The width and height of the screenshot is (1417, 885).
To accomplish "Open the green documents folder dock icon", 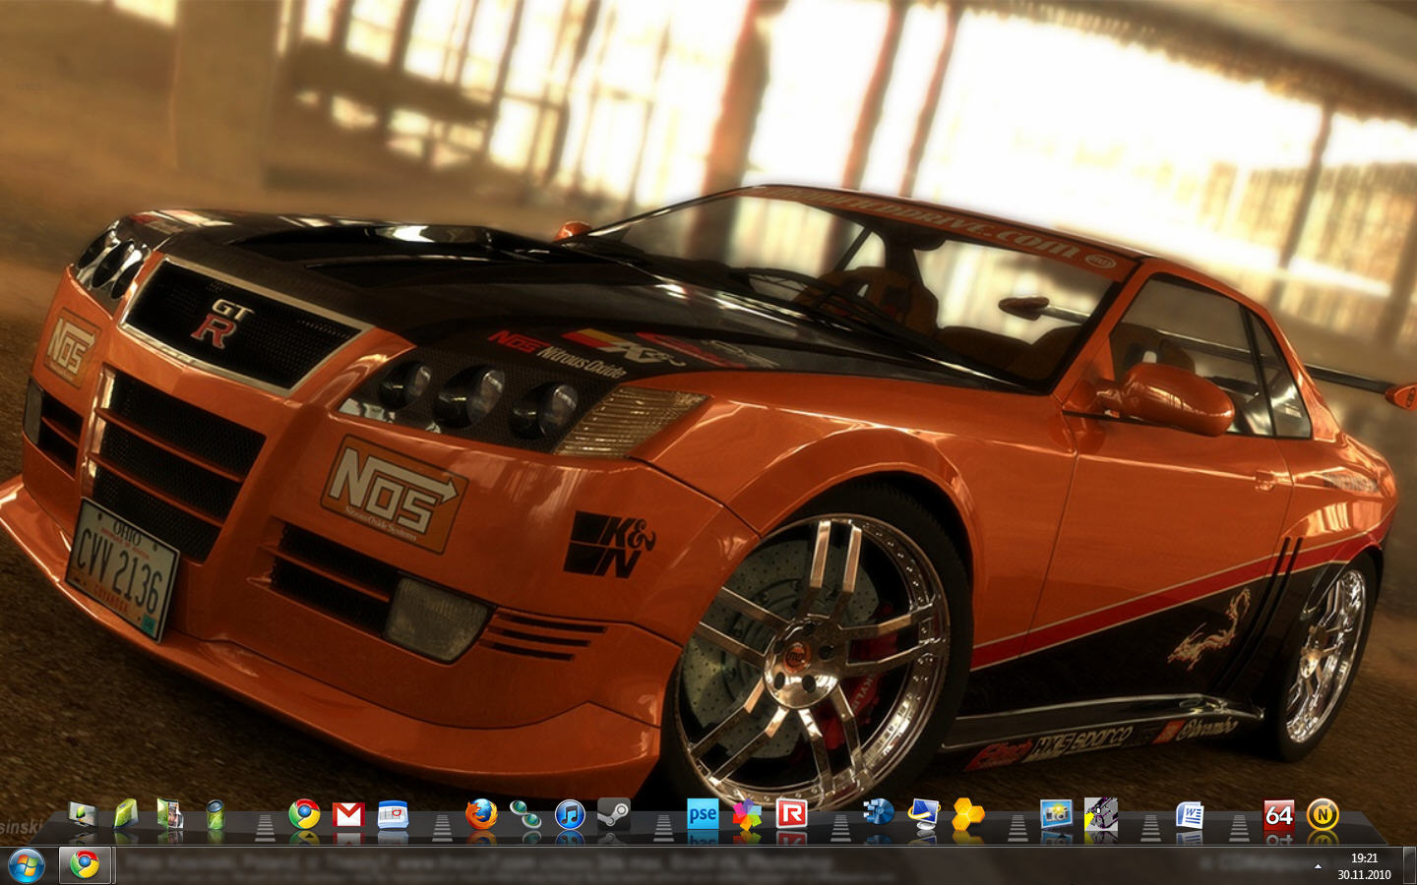I will point(170,814).
